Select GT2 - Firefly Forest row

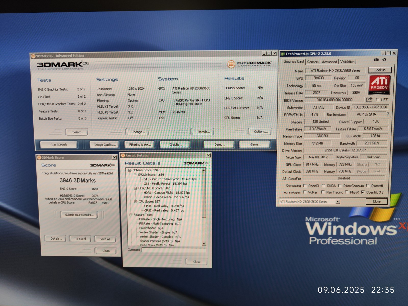coord(165,184)
